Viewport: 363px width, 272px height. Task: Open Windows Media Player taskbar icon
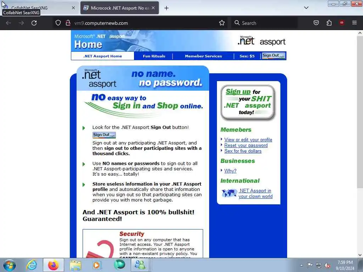pyautogui.click(x=97, y=265)
